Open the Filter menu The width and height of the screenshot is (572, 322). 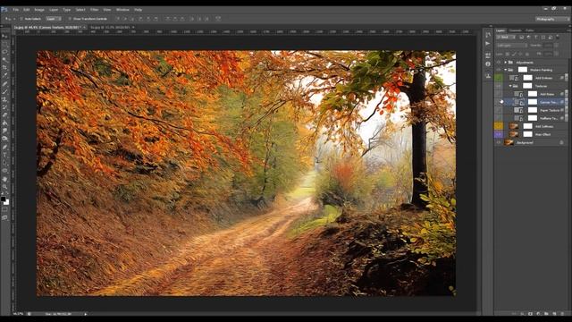point(94,10)
